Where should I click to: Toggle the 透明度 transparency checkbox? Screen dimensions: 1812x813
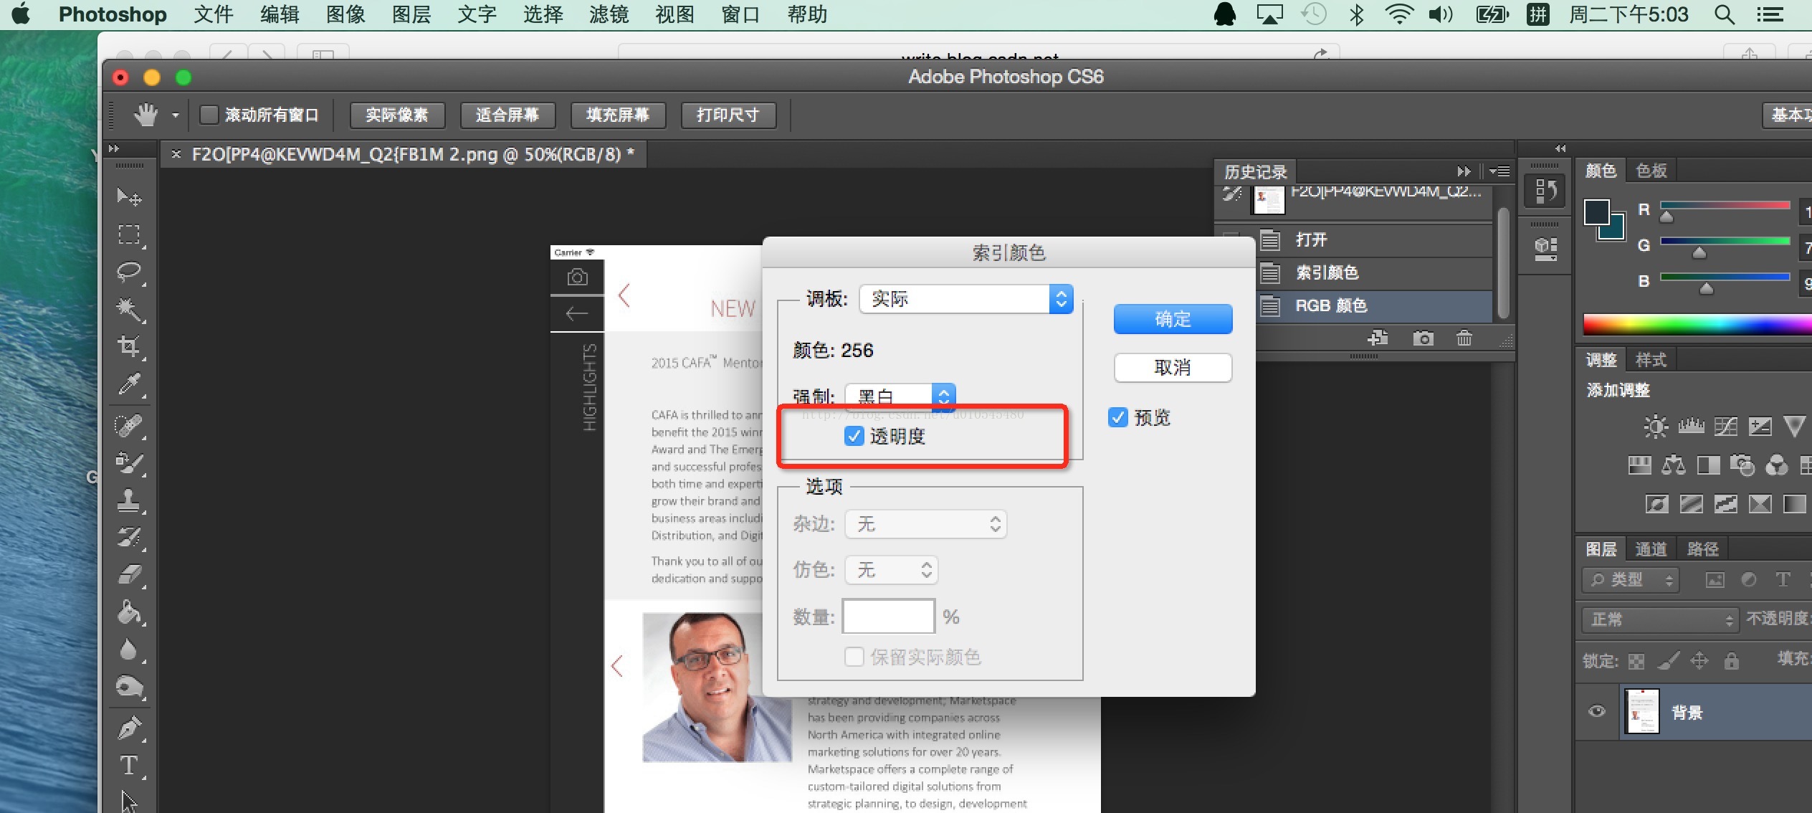854,436
